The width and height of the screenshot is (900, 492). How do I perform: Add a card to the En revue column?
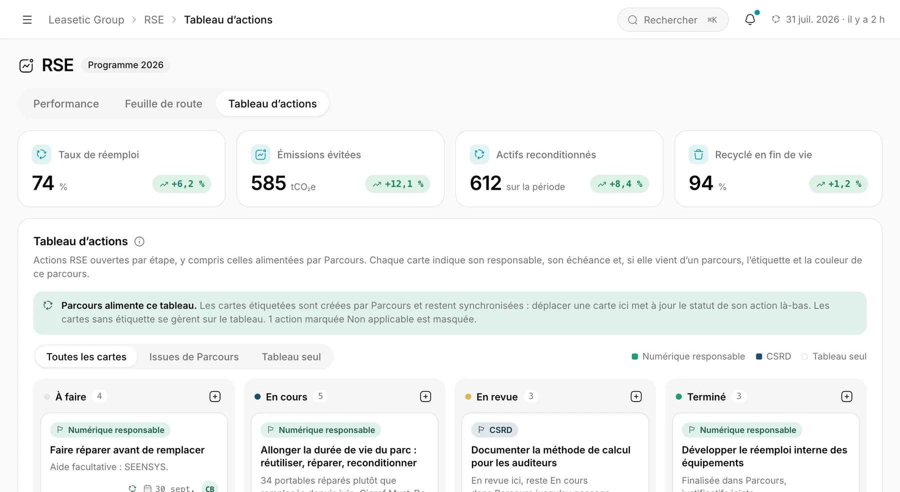tap(636, 397)
